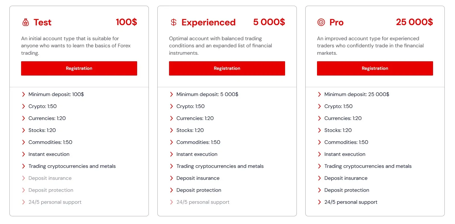Click the money bag icon beside Test
Image resolution: width=455 pixels, height=224 pixels.
tap(26, 22)
